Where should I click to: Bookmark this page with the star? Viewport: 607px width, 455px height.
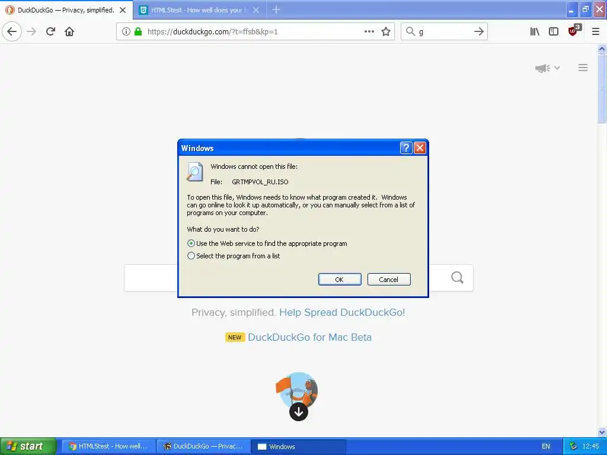(385, 31)
